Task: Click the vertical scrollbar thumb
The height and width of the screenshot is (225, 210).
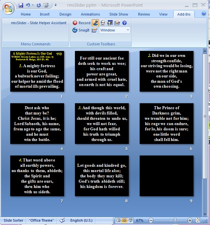Action: (205, 116)
